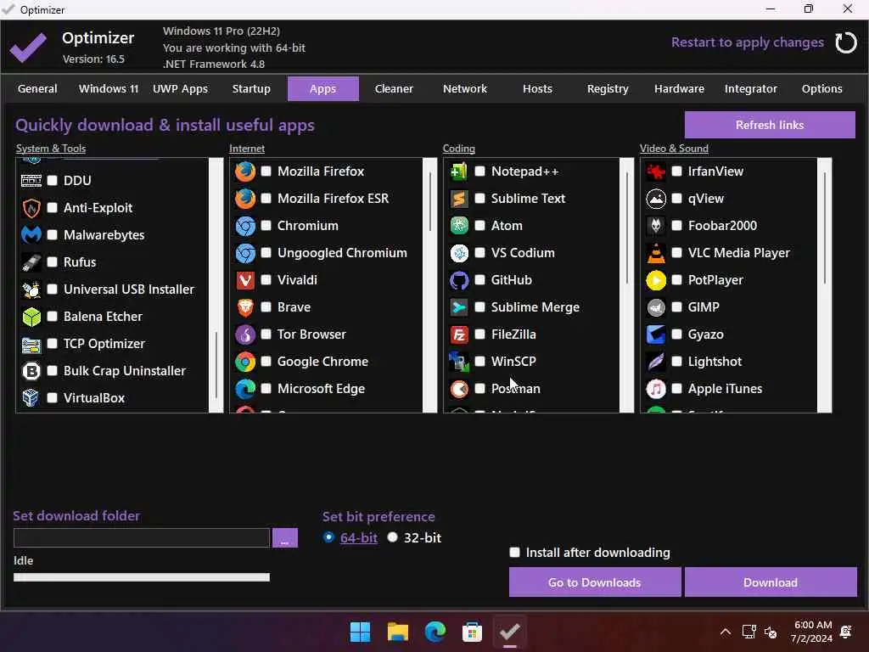Click the DDU app icon
The image size is (869, 652).
(x=31, y=180)
